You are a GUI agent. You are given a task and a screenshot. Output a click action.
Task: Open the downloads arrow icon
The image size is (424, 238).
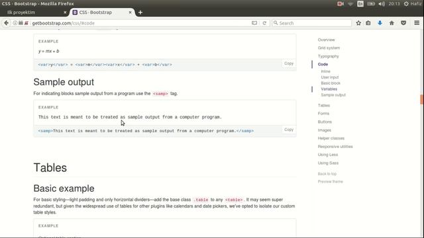tap(380, 23)
